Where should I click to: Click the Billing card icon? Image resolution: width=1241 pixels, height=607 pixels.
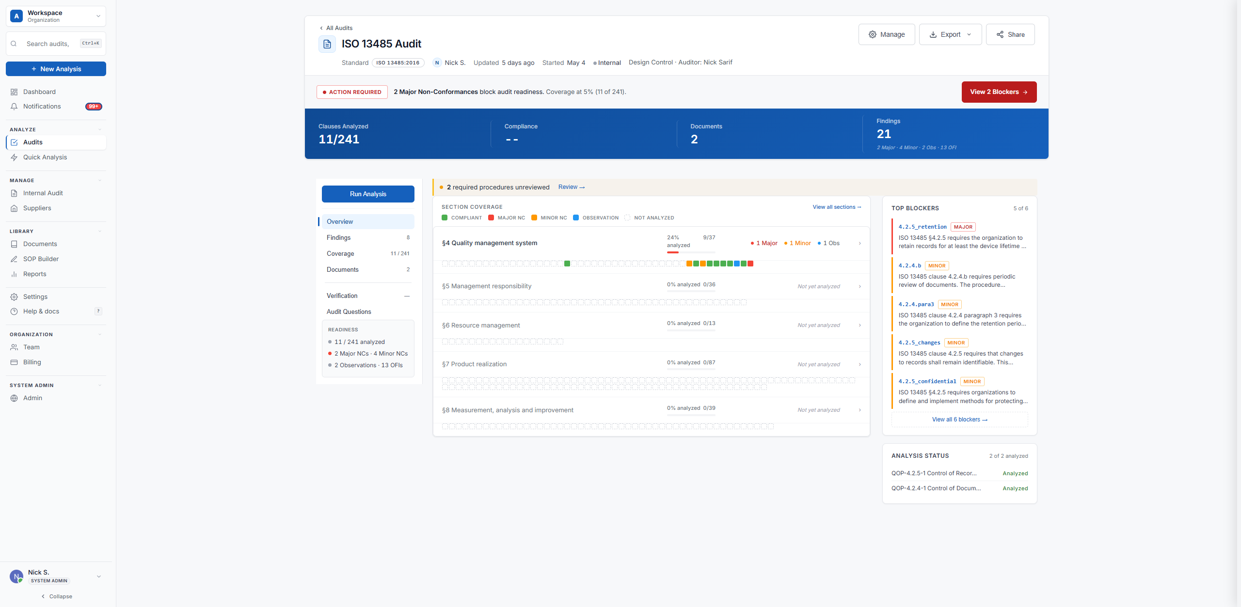pos(14,362)
